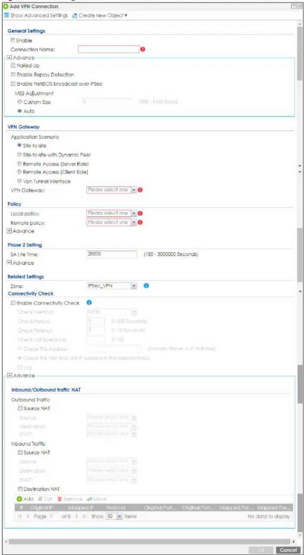Image resolution: width=304 pixels, height=555 pixels.
Task: Check Enable NetBIOS broadcast over IPSec
Action: [13, 84]
